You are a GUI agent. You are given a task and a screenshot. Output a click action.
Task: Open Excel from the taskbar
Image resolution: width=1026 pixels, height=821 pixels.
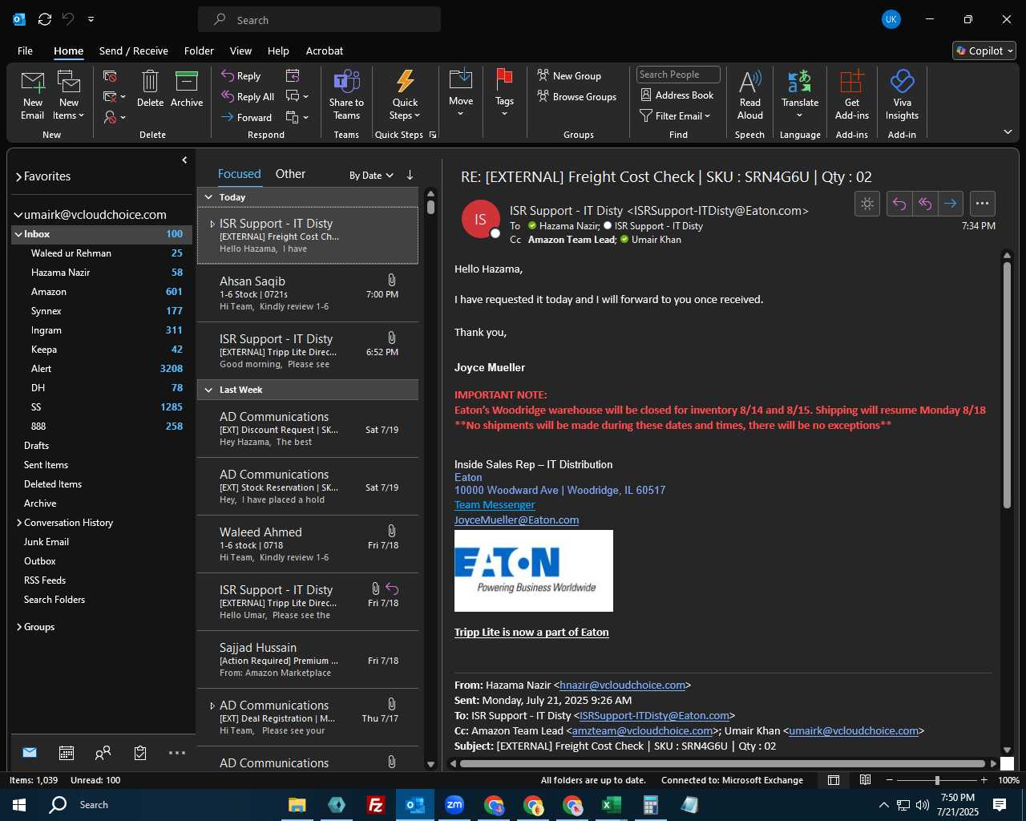612,805
